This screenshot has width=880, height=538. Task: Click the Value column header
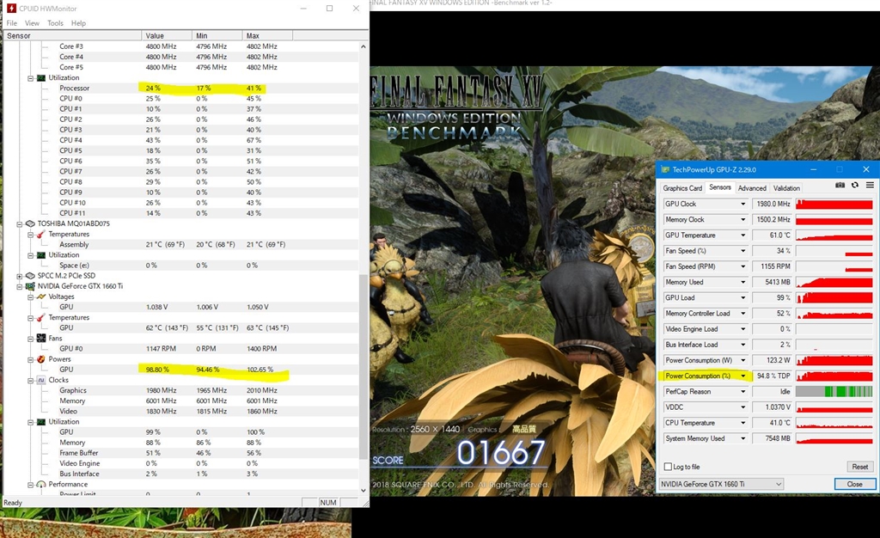click(167, 35)
